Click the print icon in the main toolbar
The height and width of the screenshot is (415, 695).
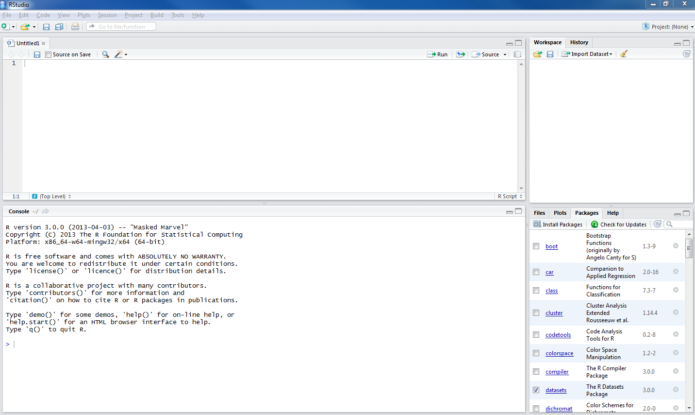click(x=75, y=27)
